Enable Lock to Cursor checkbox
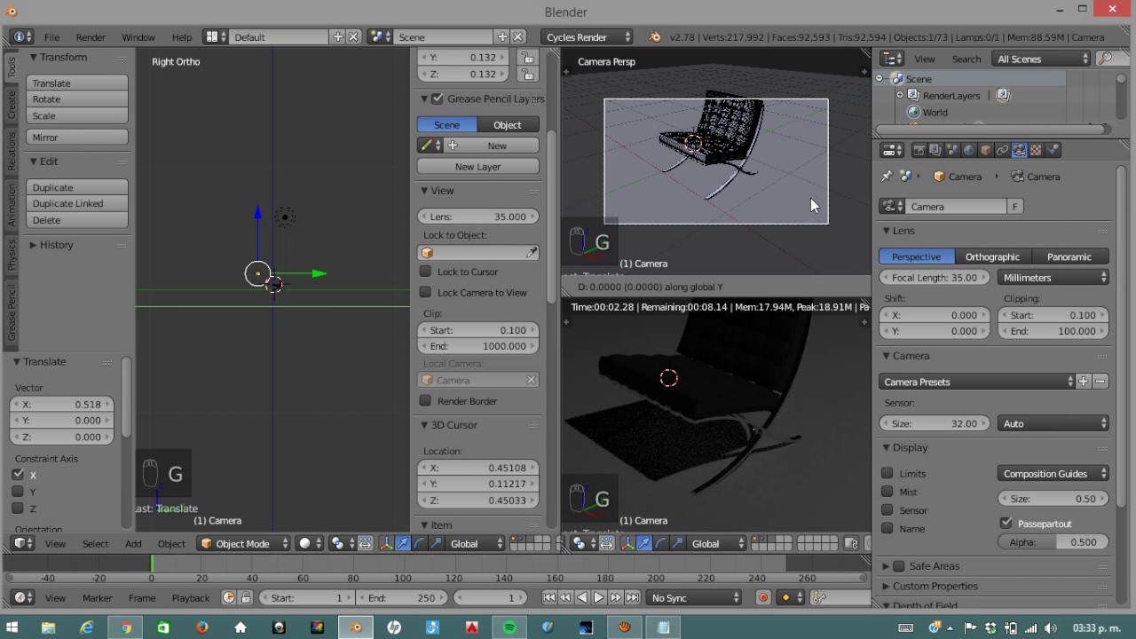 pos(426,272)
